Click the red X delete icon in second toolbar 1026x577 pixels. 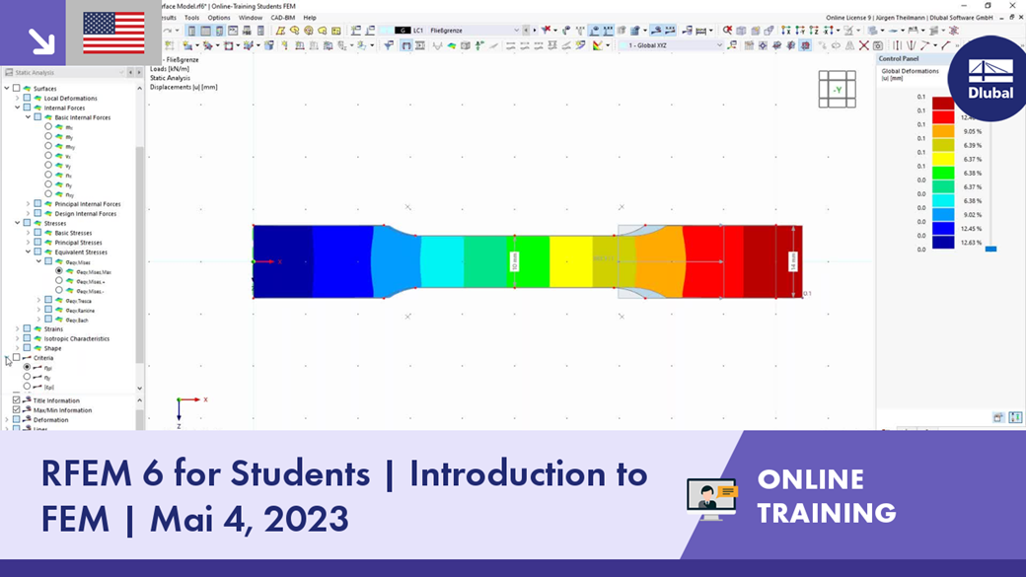(x=864, y=45)
